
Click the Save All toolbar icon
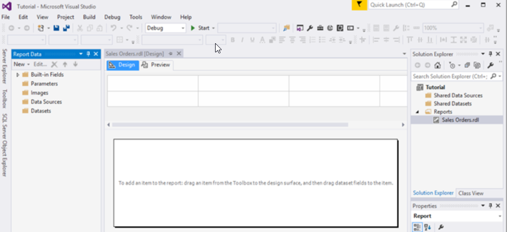tap(66, 28)
